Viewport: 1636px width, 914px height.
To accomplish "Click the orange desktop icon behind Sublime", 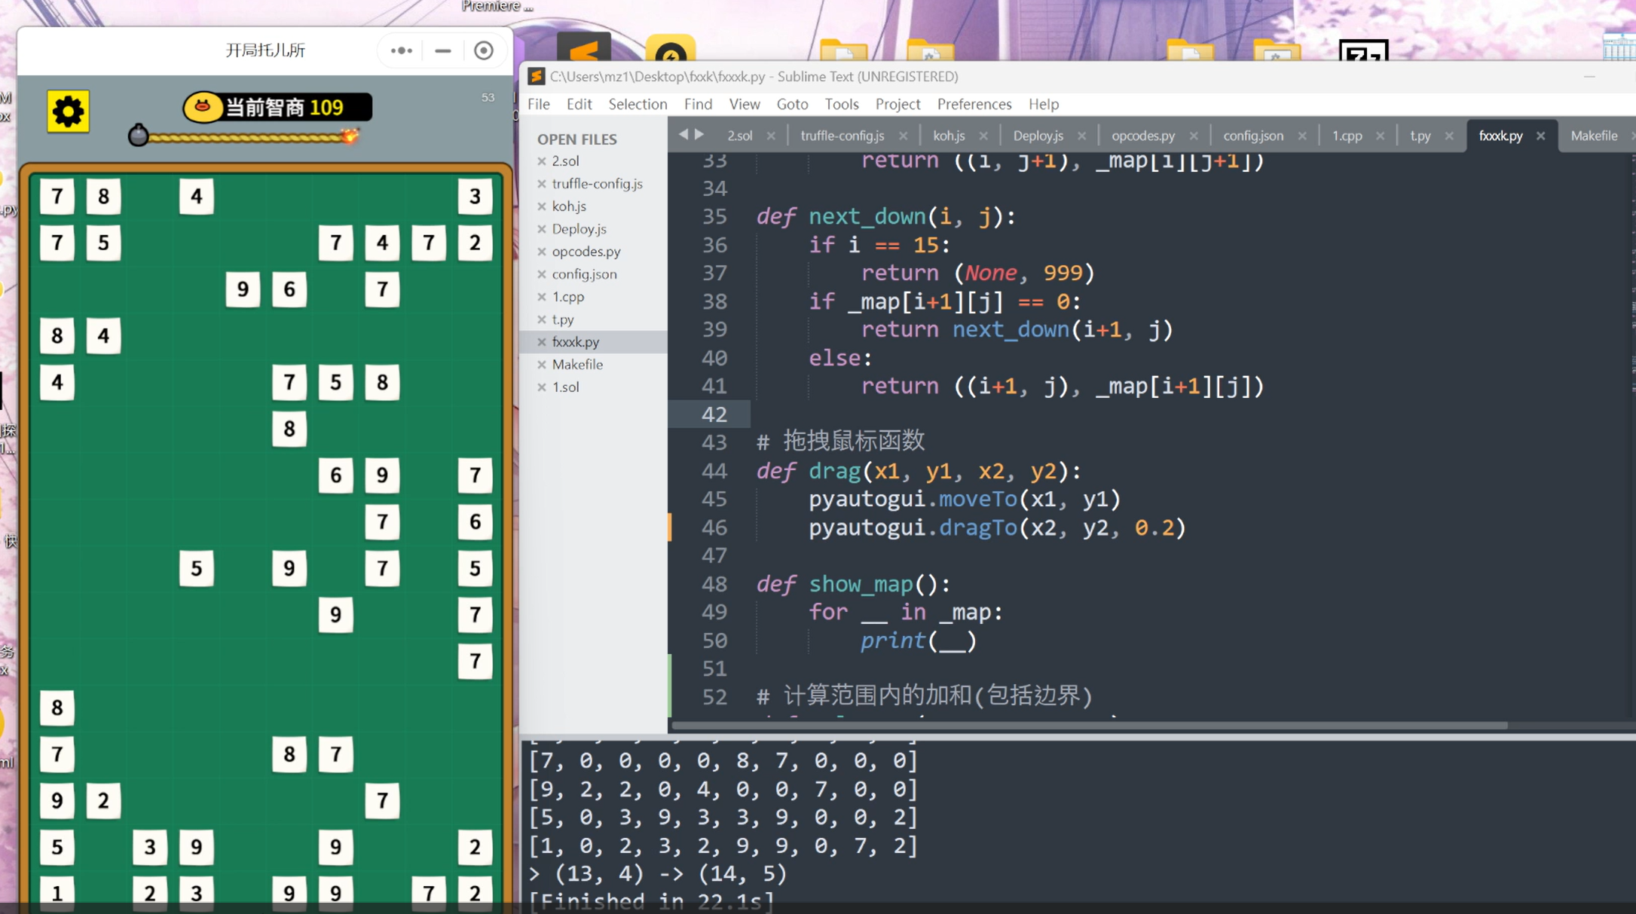I will [583, 48].
